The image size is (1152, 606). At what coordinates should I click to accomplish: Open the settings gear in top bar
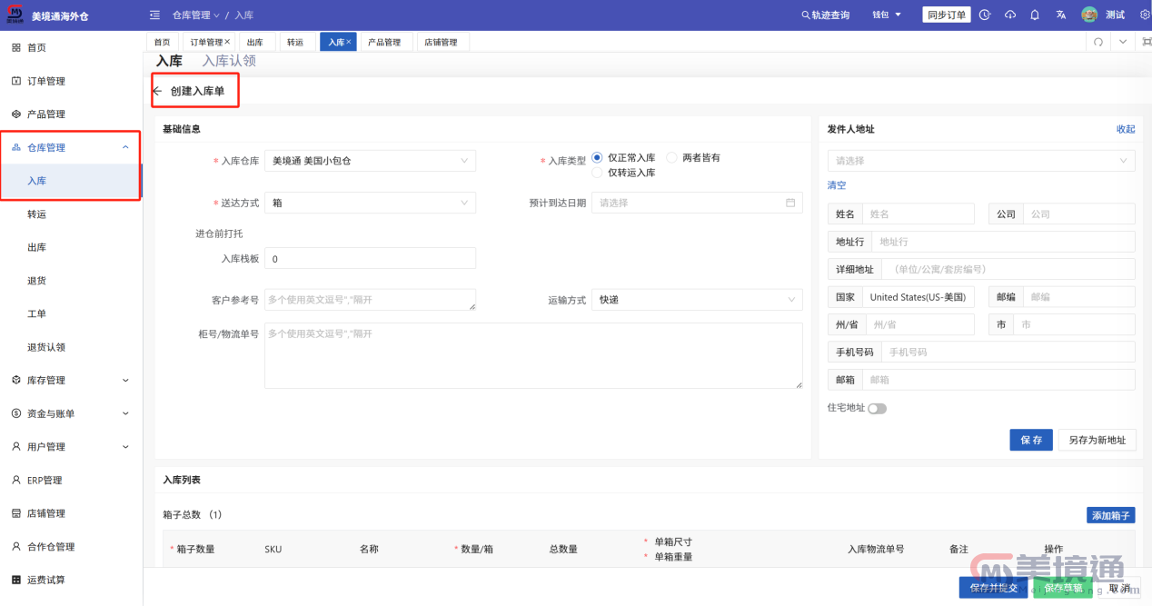click(1145, 15)
